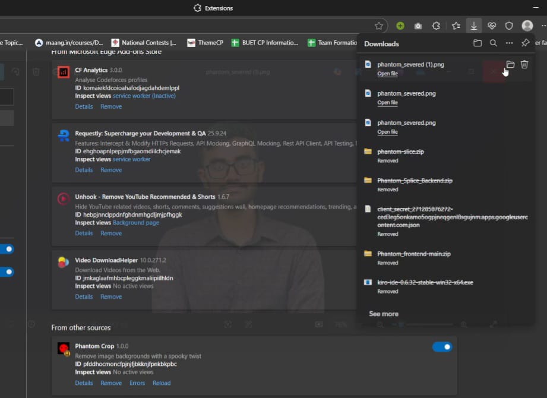Open the profile avatar icon
547x398 pixels.
click(x=527, y=26)
